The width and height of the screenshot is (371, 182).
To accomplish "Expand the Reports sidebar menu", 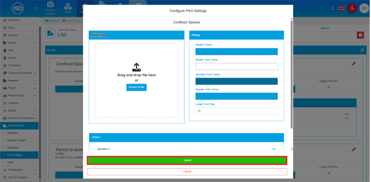I will tap(19, 111).
